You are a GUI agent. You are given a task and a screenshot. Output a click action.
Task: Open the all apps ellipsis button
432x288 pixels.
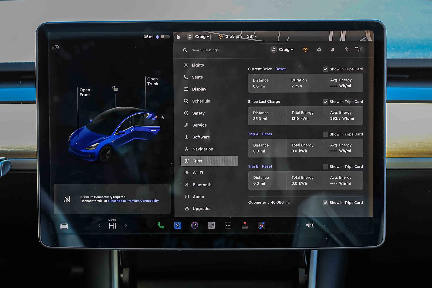tap(228, 225)
